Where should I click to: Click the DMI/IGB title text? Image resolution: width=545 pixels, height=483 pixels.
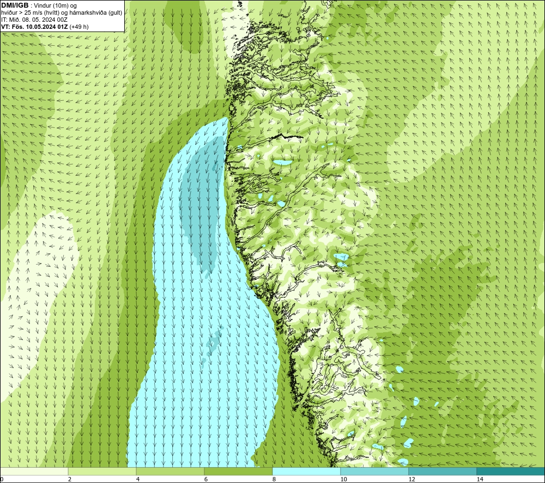tap(15, 5)
